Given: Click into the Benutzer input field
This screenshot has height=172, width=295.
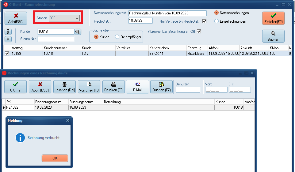Looking at the screenshot, I should (x=188, y=90).
